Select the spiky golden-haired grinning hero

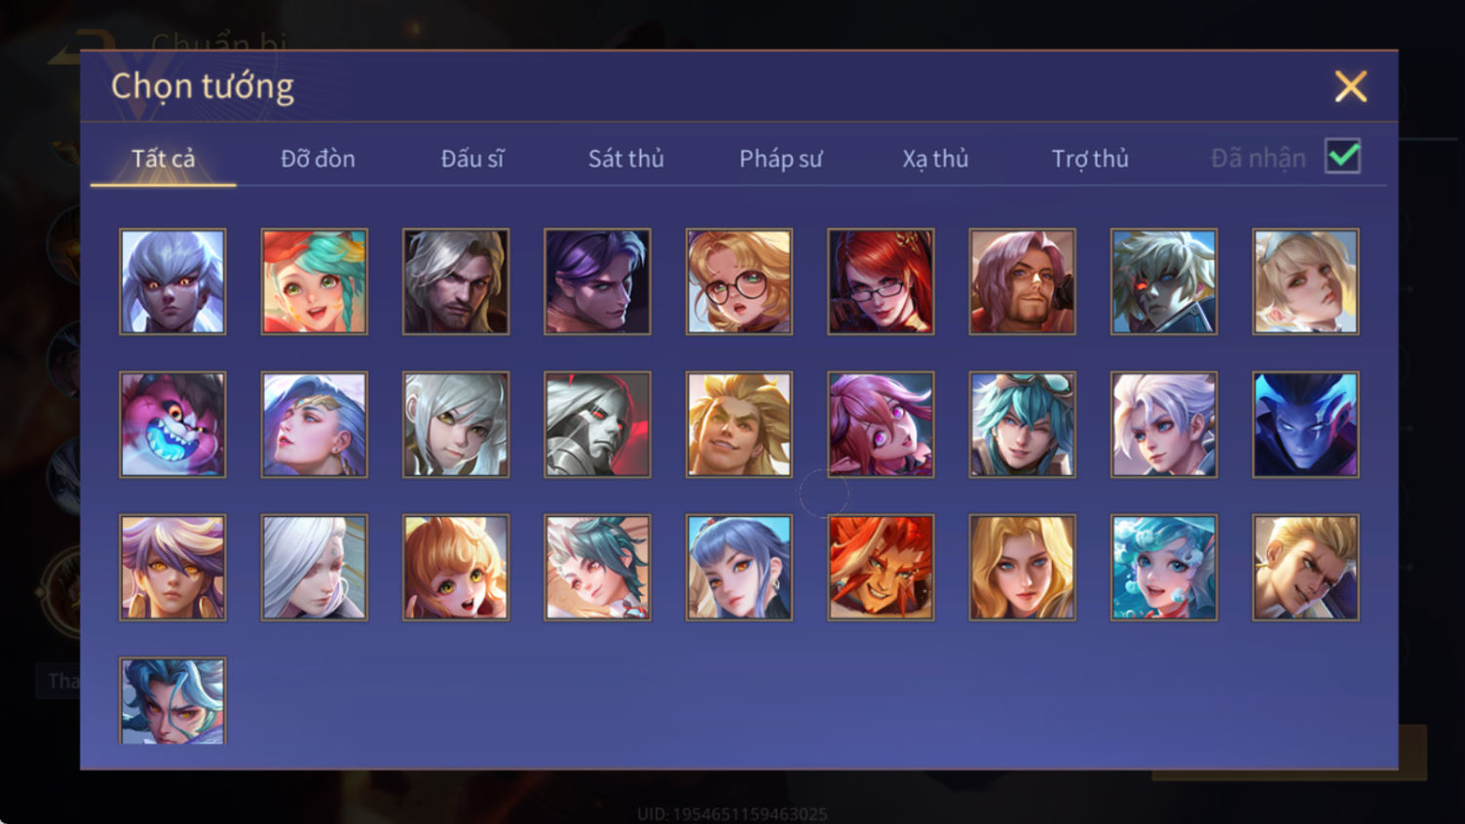click(x=739, y=425)
